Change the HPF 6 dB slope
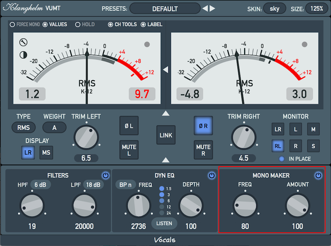This screenshot has height=246, width=331. pos(40,185)
